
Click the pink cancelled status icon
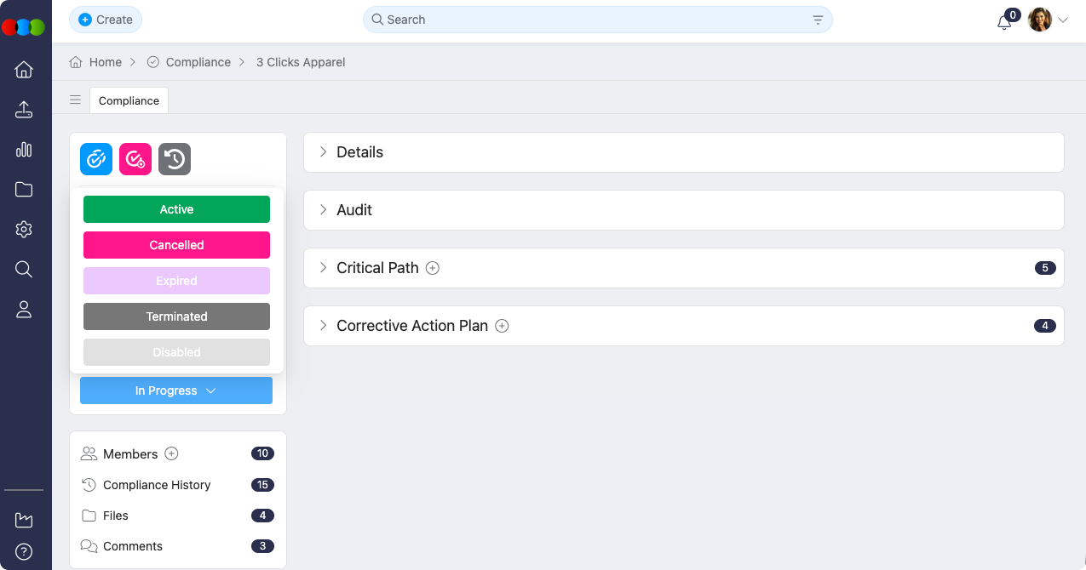coord(135,159)
